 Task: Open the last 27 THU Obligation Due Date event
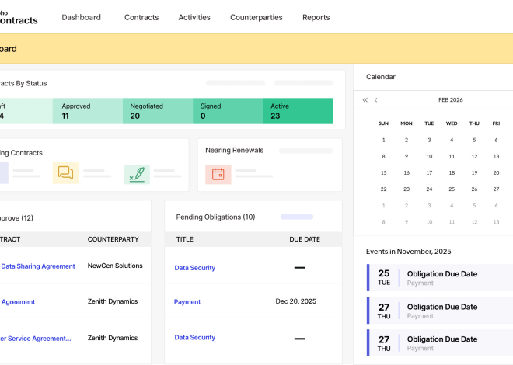pyautogui.click(x=440, y=342)
